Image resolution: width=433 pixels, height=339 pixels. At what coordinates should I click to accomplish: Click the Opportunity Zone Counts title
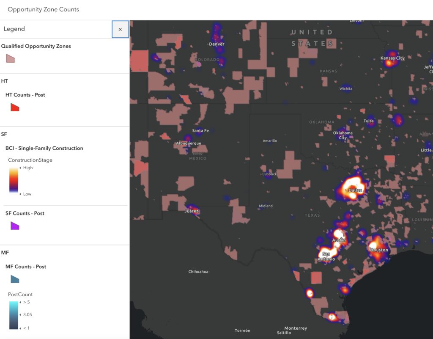[x=44, y=9]
